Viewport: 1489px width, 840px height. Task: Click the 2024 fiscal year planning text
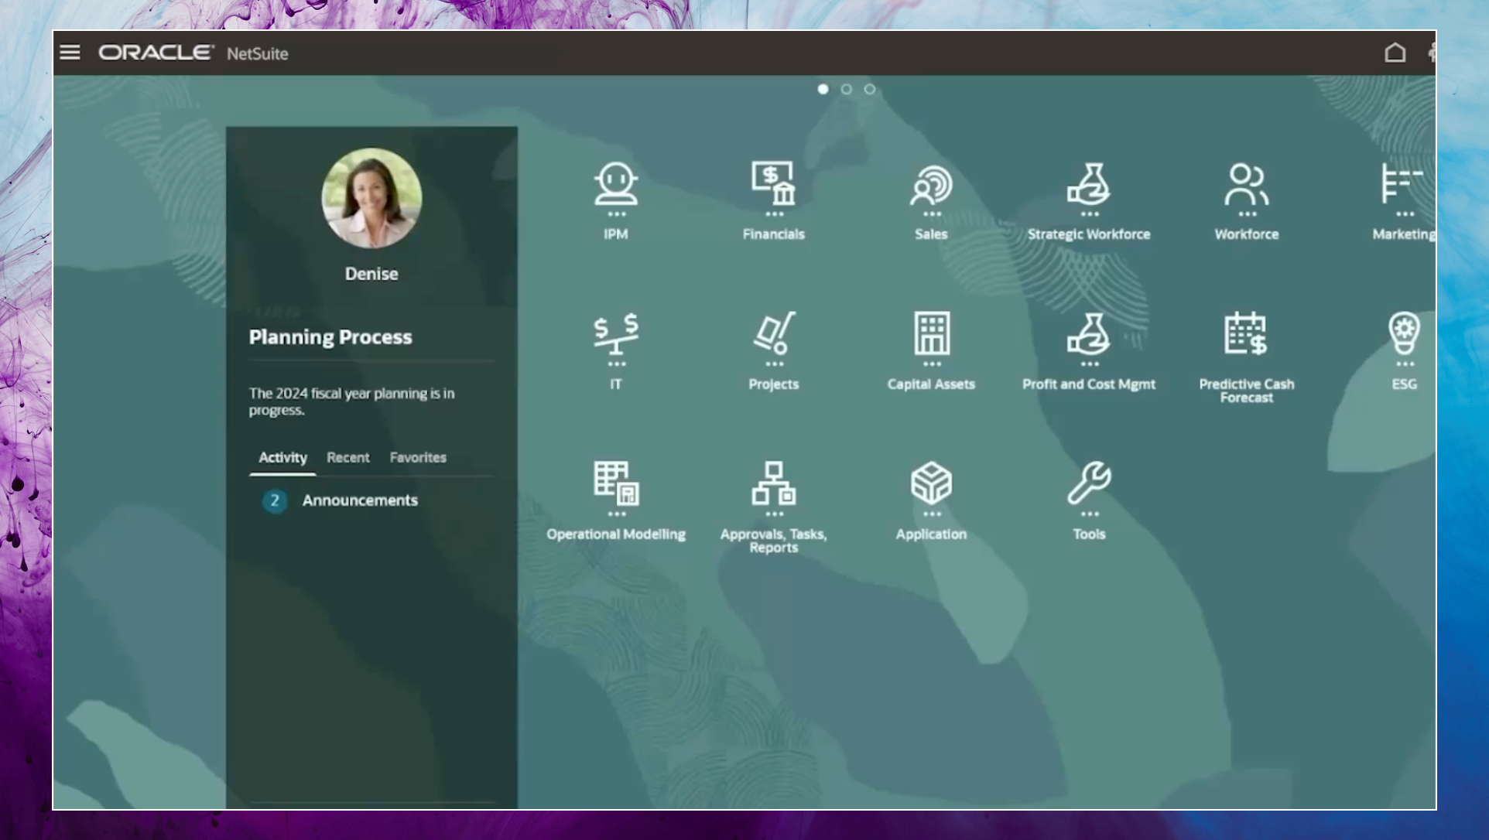[351, 401]
